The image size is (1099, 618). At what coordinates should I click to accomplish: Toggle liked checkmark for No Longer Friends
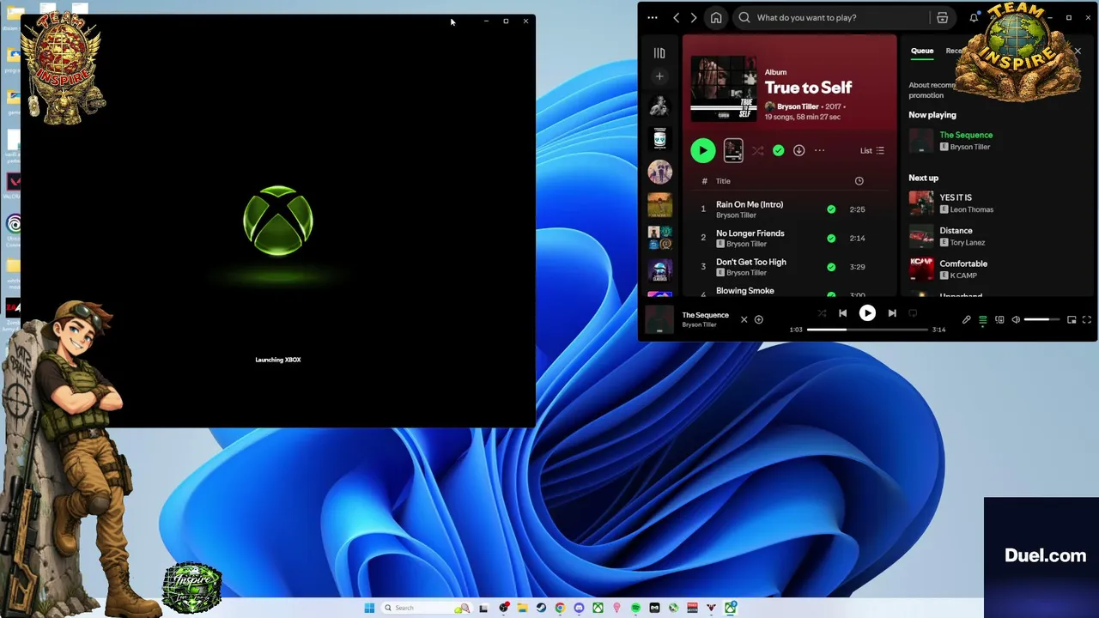831,238
